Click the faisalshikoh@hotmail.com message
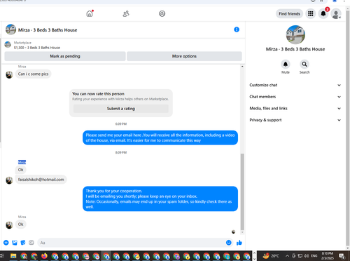This screenshot has height=261, width=350. pos(41,180)
